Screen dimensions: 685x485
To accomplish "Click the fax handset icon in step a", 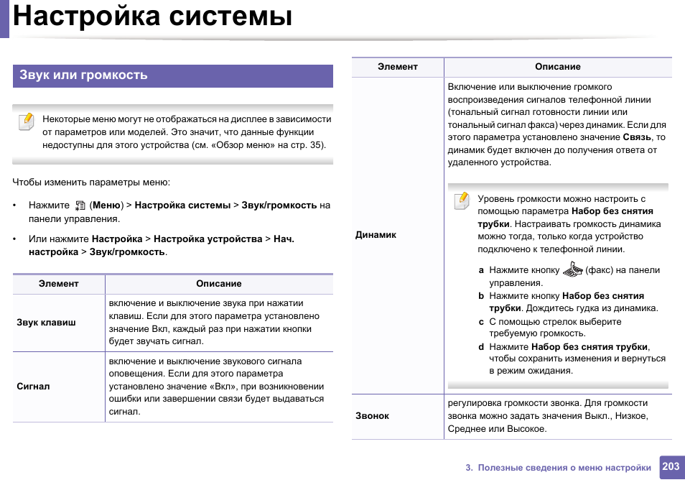I will click(572, 270).
